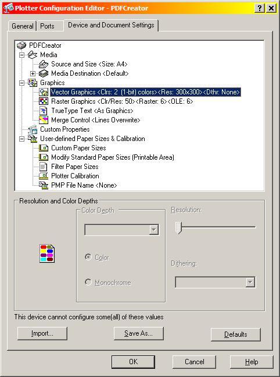This screenshot has height=377, width=280.
Task: Click the TrueType Text icon
Action: point(44,111)
